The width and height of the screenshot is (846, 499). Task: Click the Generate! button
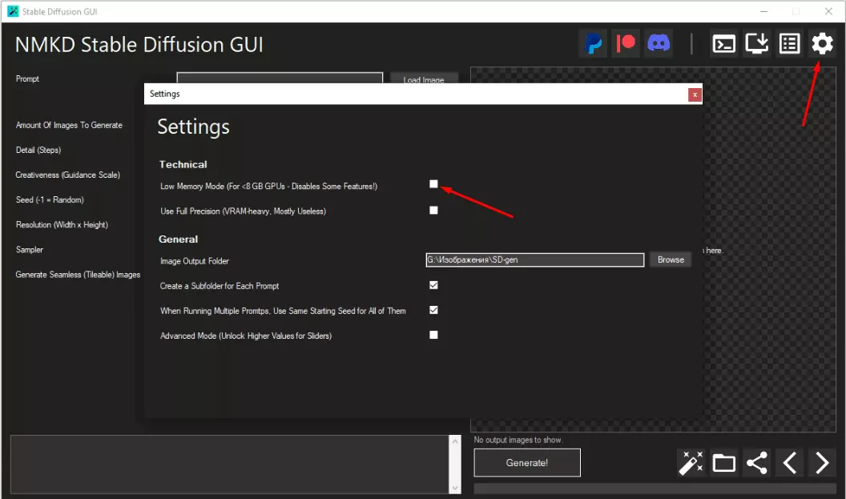(527, 463)
